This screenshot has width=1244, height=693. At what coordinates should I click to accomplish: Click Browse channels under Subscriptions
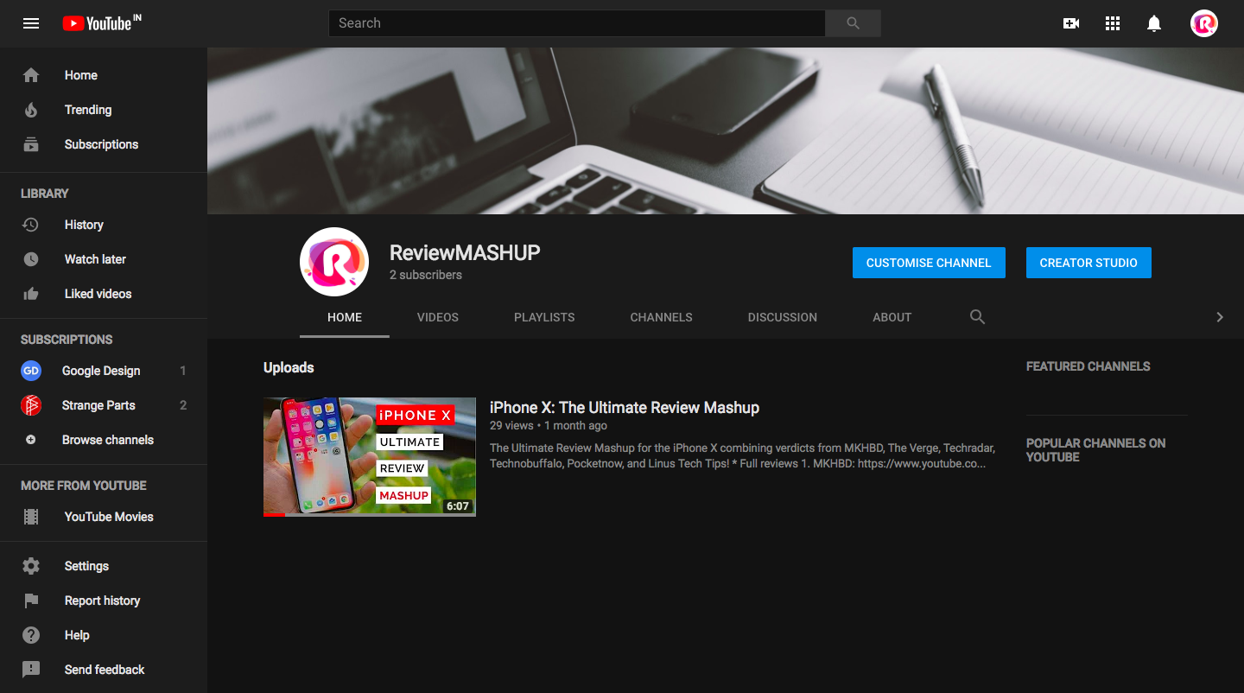(108, 440)
